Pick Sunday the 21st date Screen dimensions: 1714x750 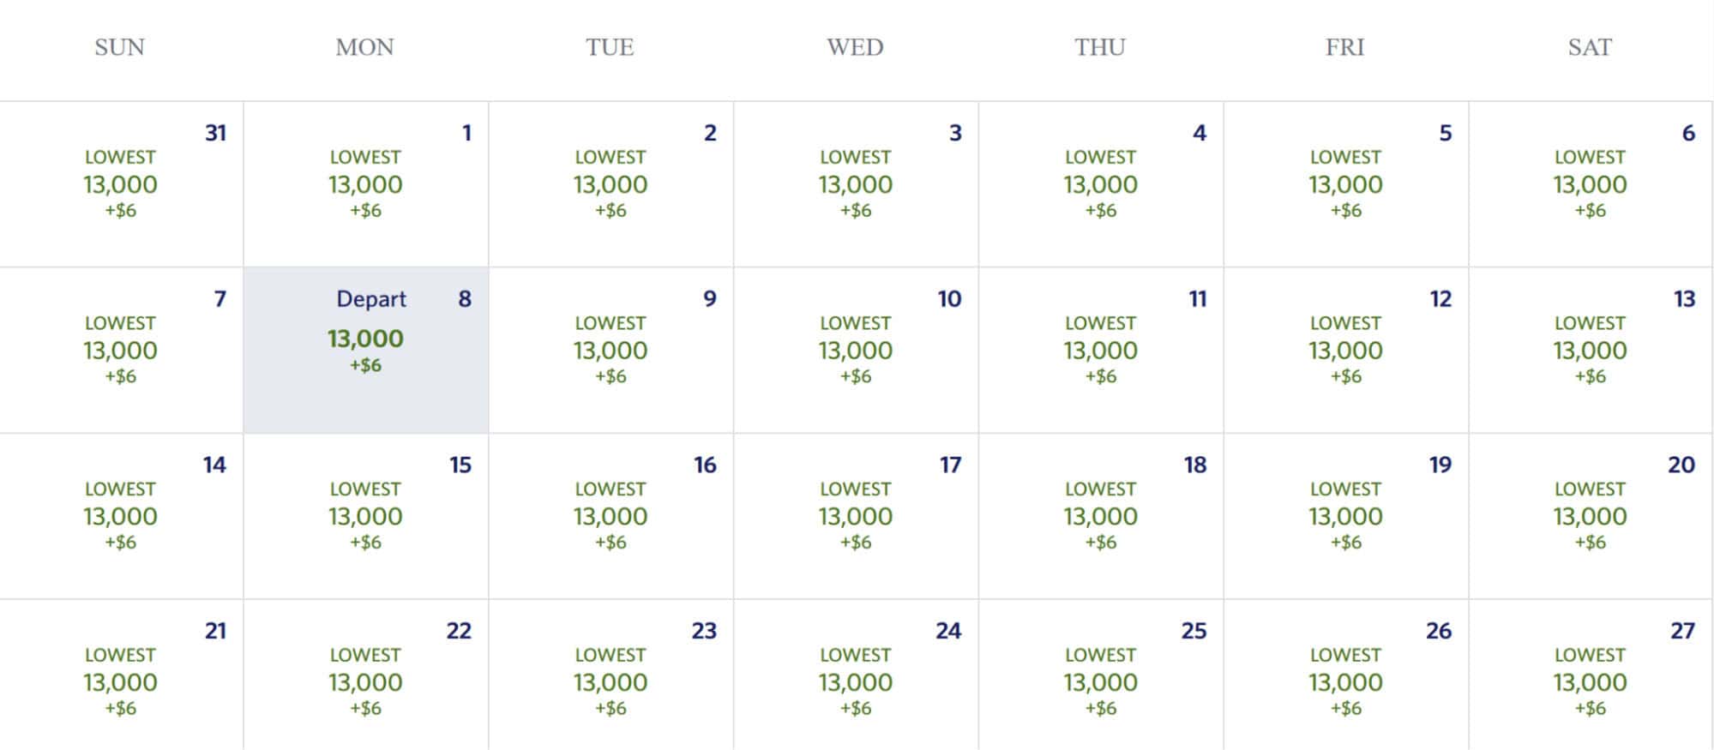pyautogui.click(x=121, y=675)
